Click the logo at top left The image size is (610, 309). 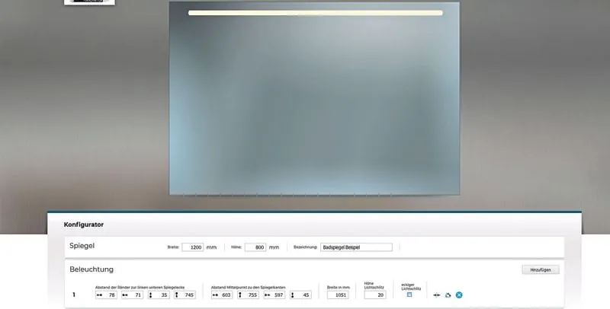tap(89, 2)
